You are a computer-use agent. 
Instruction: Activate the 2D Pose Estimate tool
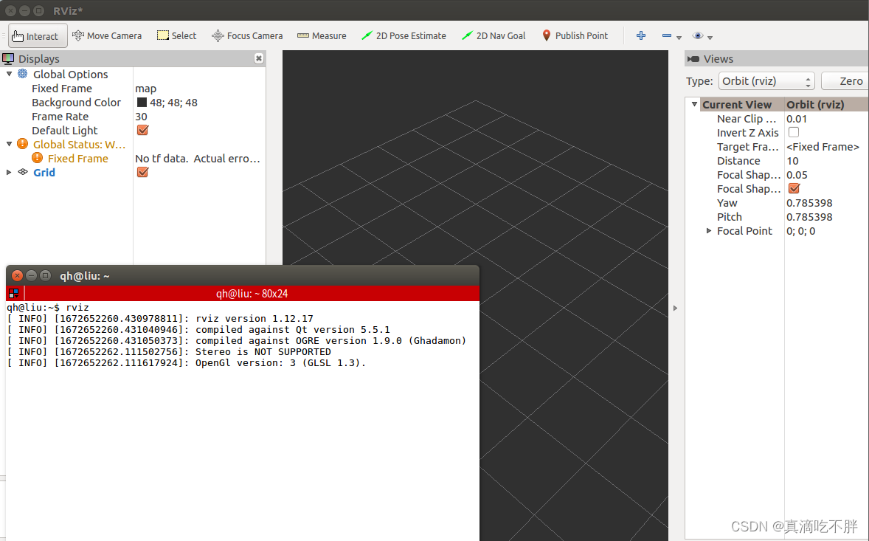tap(404, 36)
